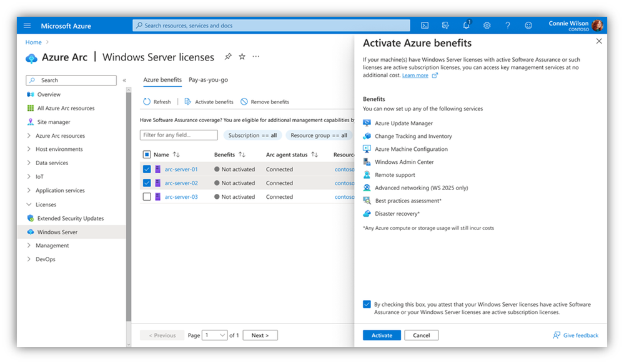Screen dimensions: 624x364
Task: Click the arc-server-01 server icon
Action: click(x=157, y=169)
